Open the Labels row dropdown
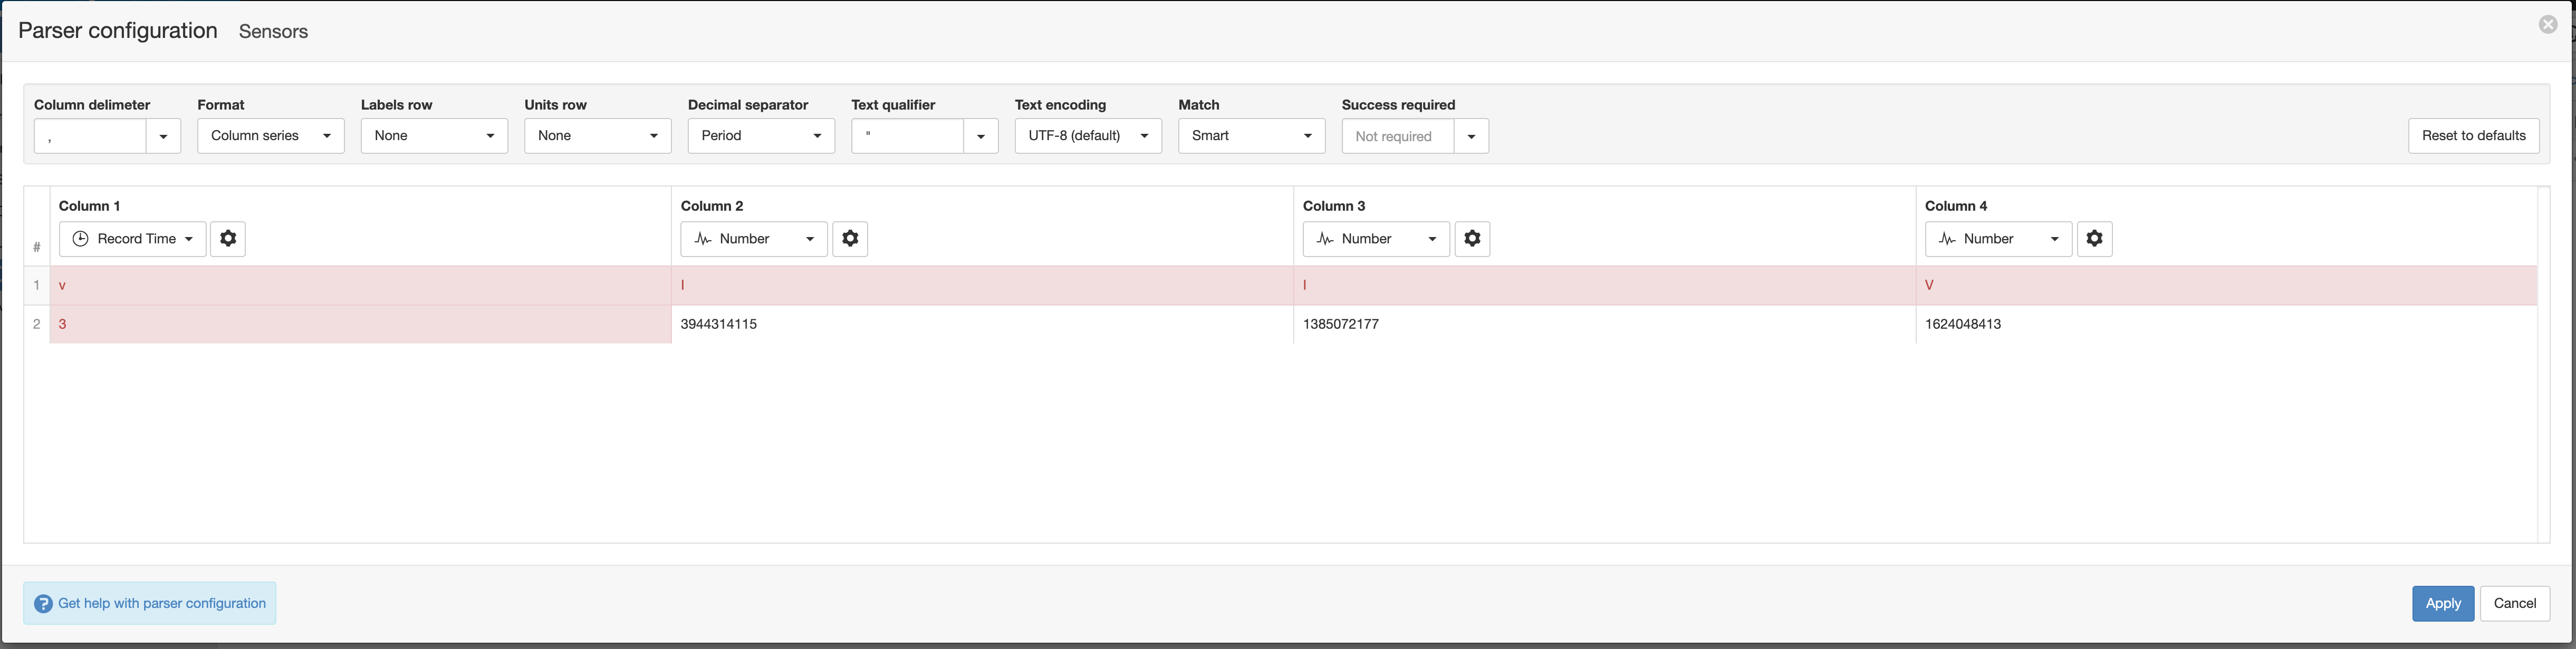Screen dimensions: 2576x649 click(x=434, y=136)
